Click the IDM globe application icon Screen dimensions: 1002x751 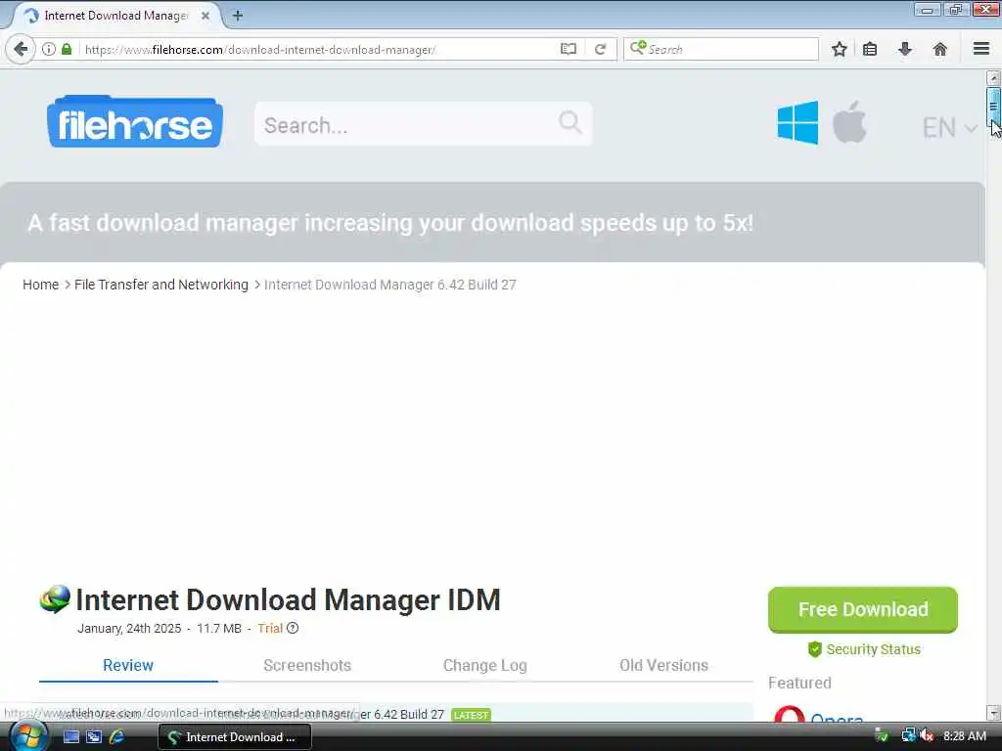[x=55, y=599]
